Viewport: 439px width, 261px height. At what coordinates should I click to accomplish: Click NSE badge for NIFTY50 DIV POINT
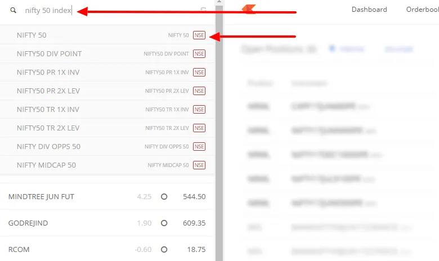199,53
